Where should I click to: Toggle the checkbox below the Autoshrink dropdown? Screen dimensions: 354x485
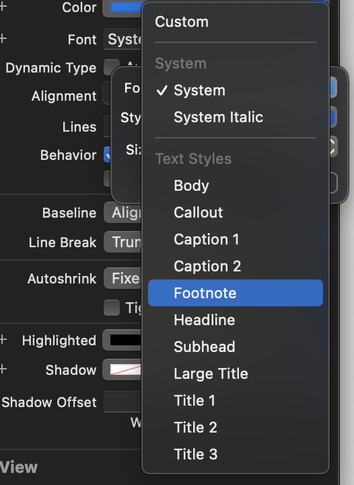(x=112, y=308)
